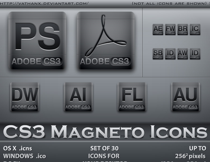This screenshot has width=210, height=162.
Task: Click the 'UP TO' text
Action: (x=197, y=148)
